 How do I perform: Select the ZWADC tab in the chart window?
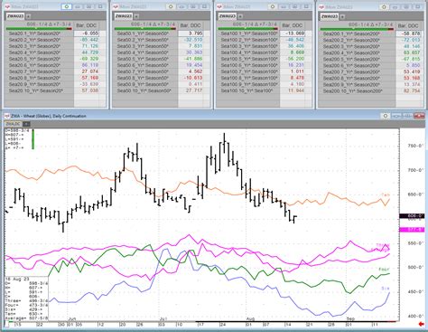14,124
